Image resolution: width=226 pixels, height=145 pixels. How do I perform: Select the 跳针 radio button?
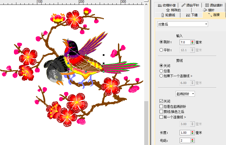161,42
